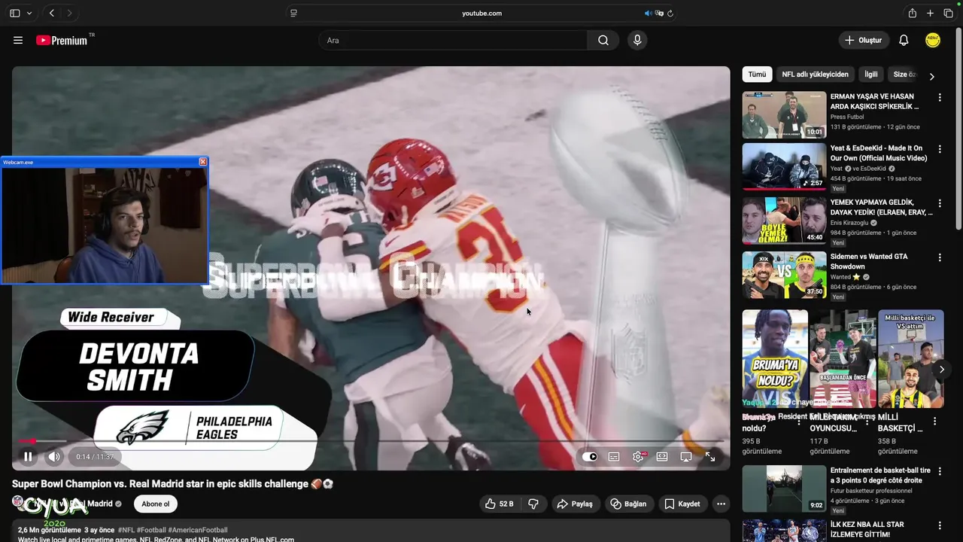963x542 pixels.
Task: Select the partly hidden Size öz chip
Action: pos(904,74)
